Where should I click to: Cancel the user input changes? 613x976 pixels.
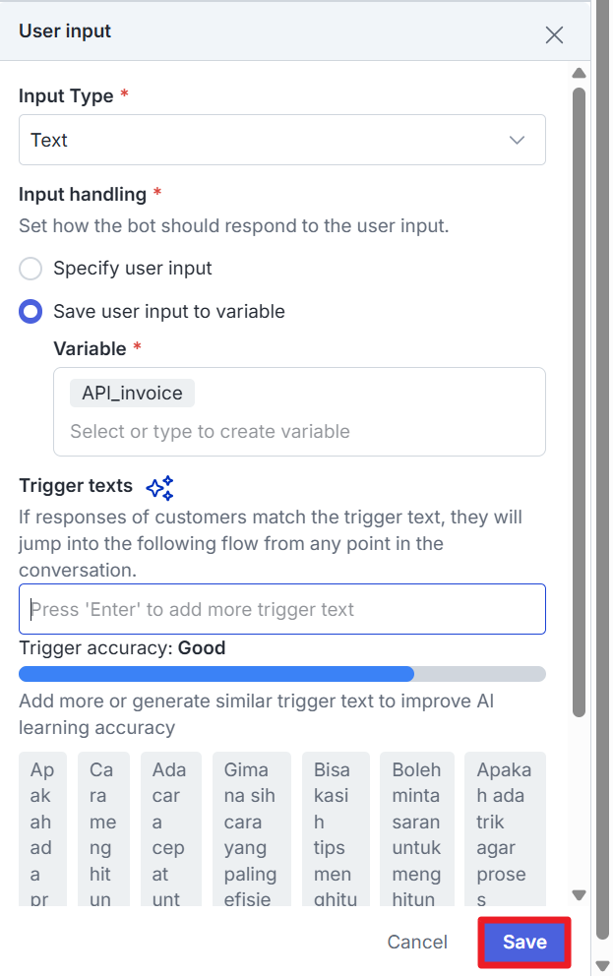click(x=417, y=942)
